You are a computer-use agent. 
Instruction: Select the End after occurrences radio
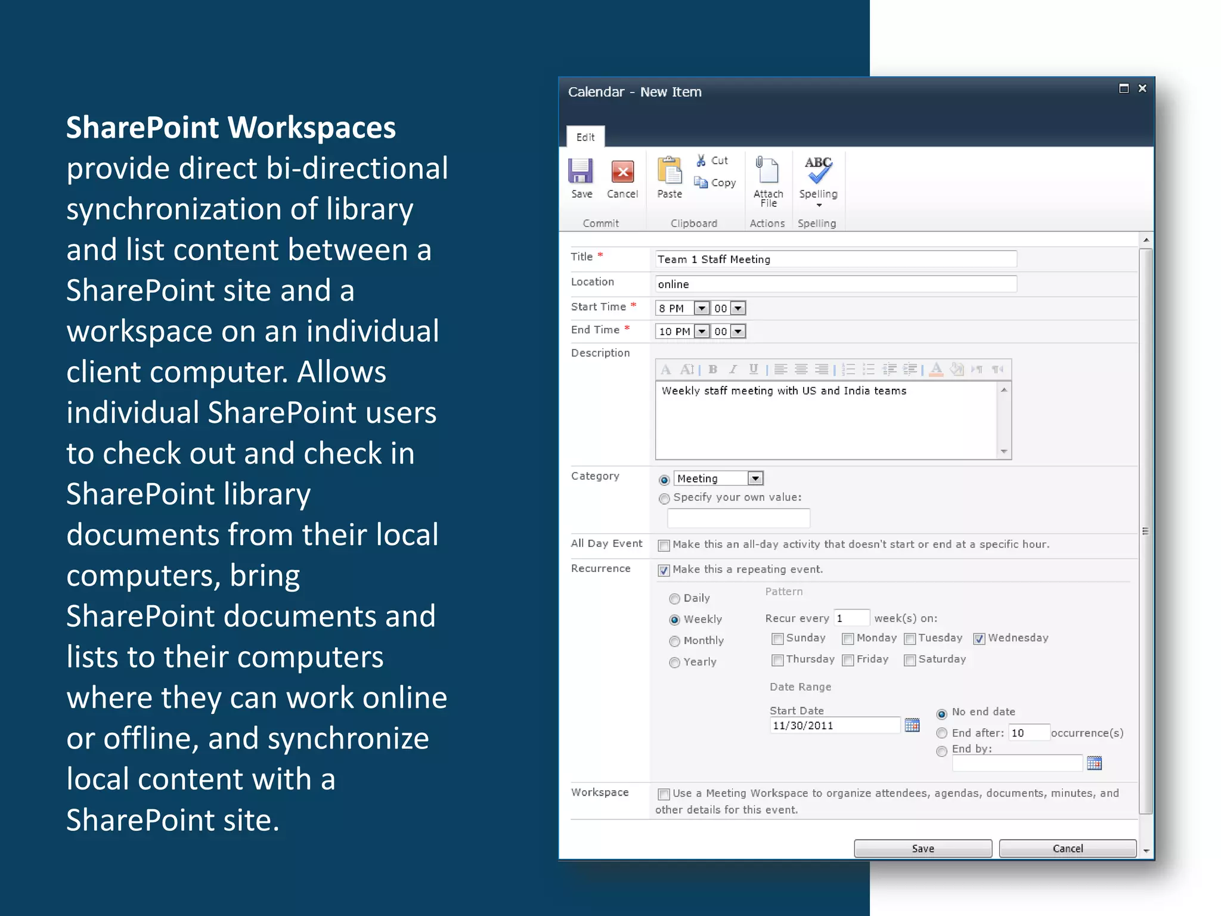point(942,733)
